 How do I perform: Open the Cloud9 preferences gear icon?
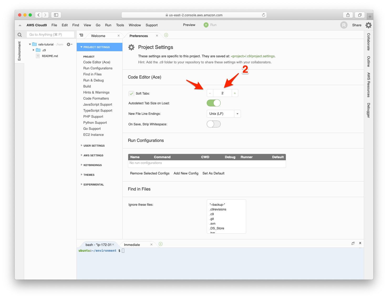[x=369, y=25]
